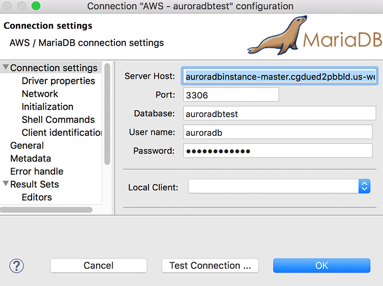This screenshot has height=286, width=383.
Task: Click the tree panel horizontal scrollbar
Action: point(46,210)
